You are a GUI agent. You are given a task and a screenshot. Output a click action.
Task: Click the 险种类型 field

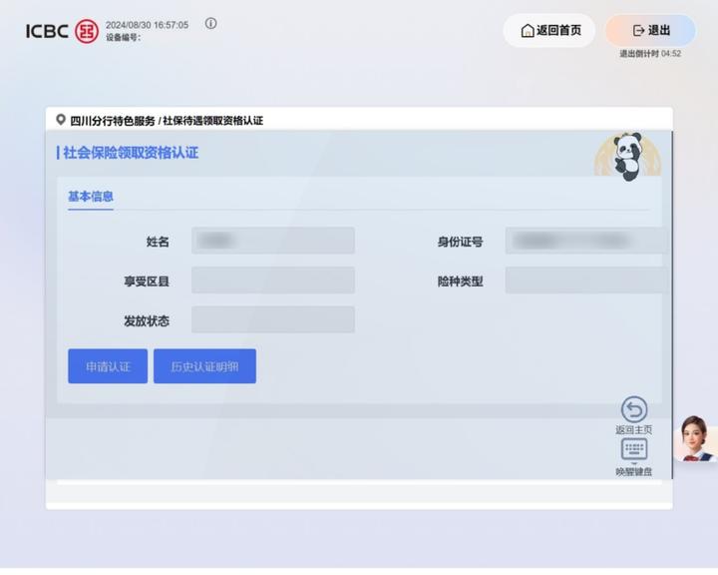click(584, 281)
